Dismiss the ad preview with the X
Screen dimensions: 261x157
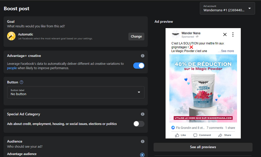point(225,34)
